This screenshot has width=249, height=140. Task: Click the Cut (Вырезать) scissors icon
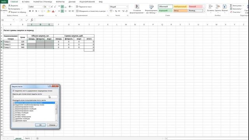(x=9, y=5)
